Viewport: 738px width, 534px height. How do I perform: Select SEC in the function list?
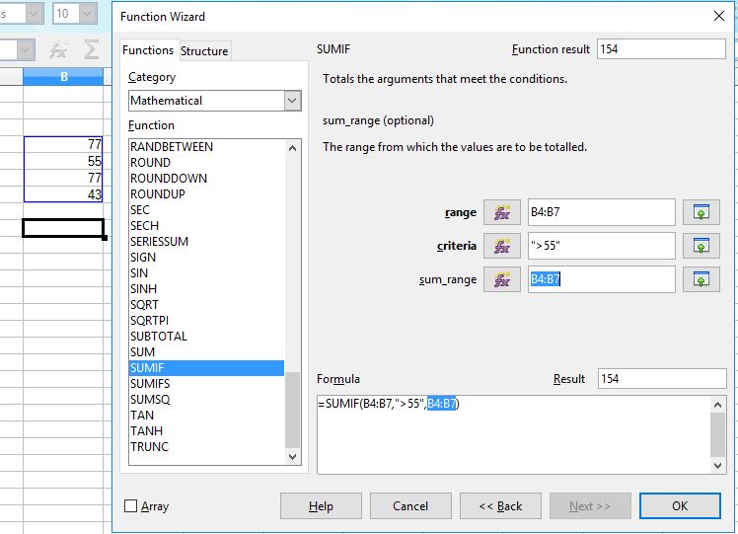[206, 210]
